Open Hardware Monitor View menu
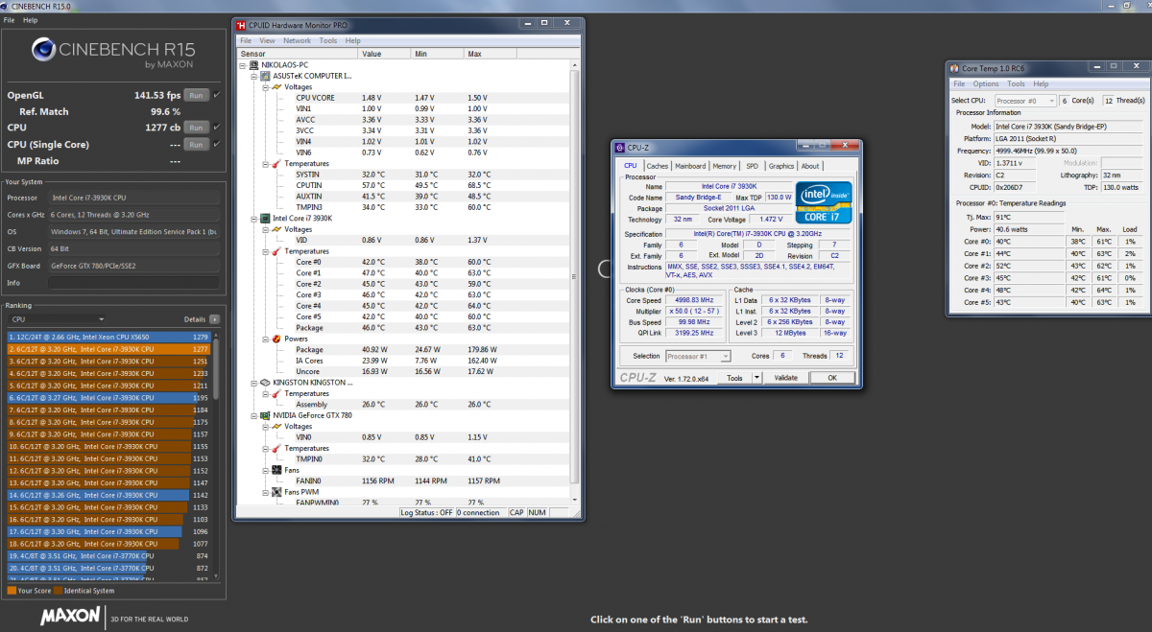The width and height of the screenshot is (1152, 632). (x=267, y=40)
